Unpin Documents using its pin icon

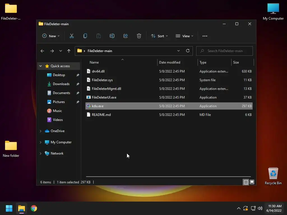tap(78, 93)
